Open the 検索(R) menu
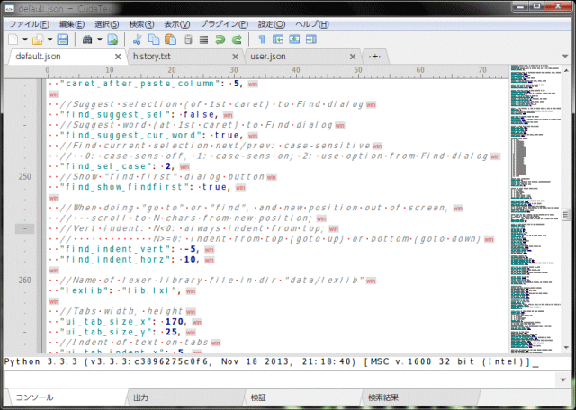The height and width of the screenshot is (410, 576). click(x=142, y=24)
